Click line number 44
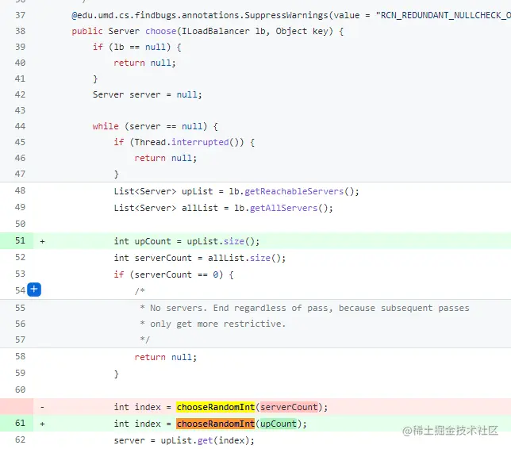Image resolution: width=511 pixels, height=449 pixels. [x=20, y=126]
